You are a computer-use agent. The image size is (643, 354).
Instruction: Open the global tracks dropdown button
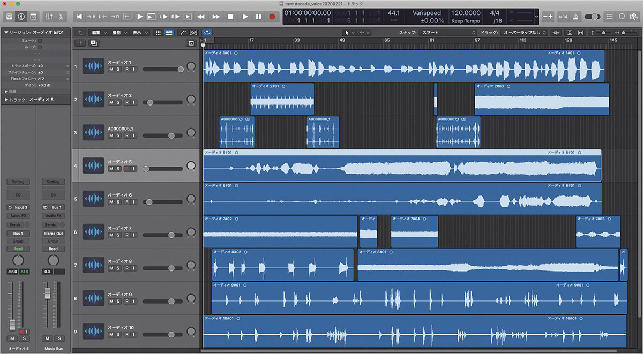coord(191,43)
